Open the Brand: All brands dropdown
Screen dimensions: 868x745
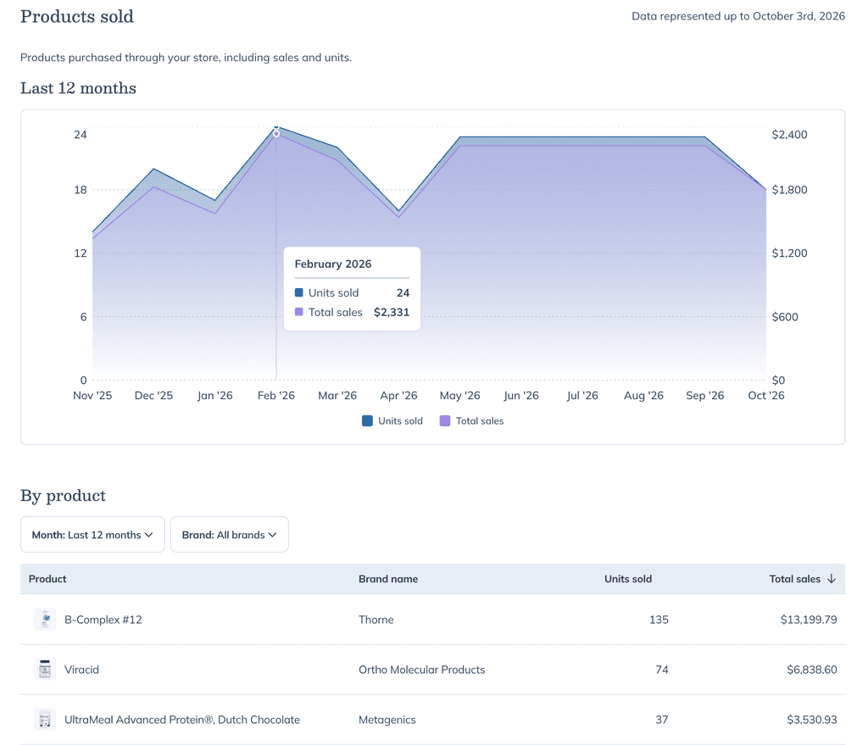click(x=229, y=535)
